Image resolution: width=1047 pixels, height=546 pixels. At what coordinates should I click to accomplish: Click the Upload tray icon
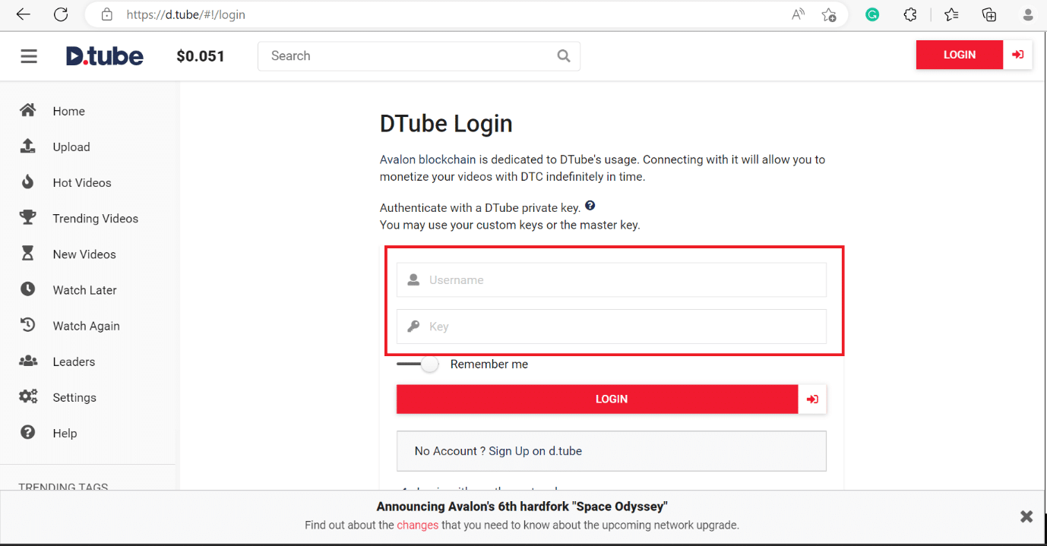coord(28,147)
